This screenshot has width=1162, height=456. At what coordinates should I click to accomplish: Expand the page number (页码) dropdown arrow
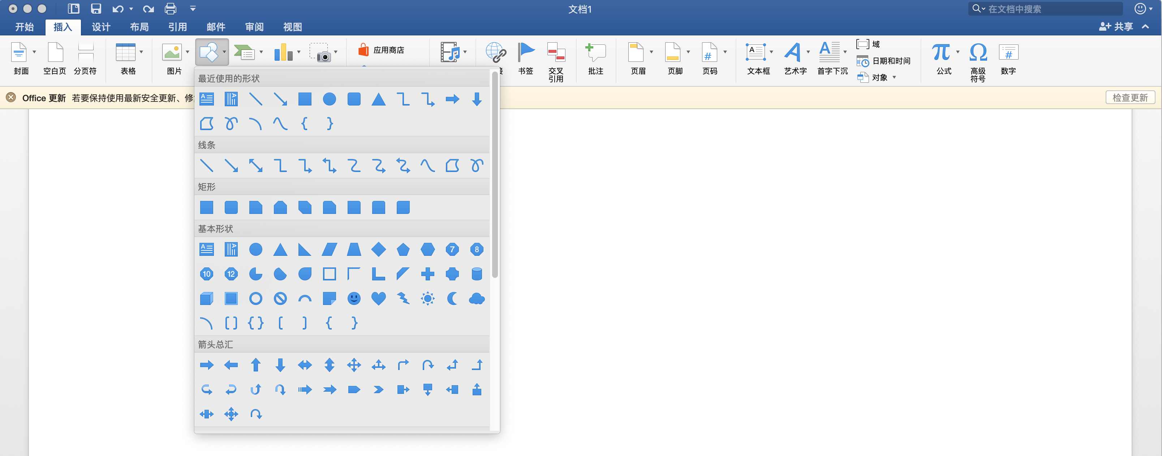726,52
